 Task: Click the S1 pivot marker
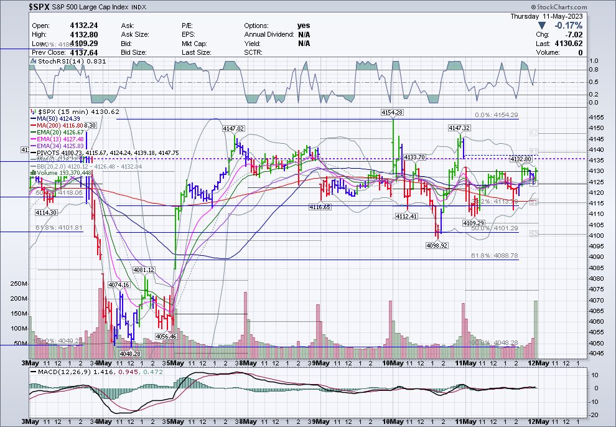533,202
